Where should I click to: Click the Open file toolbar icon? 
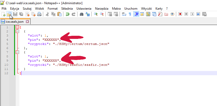[x=9, y=14]
